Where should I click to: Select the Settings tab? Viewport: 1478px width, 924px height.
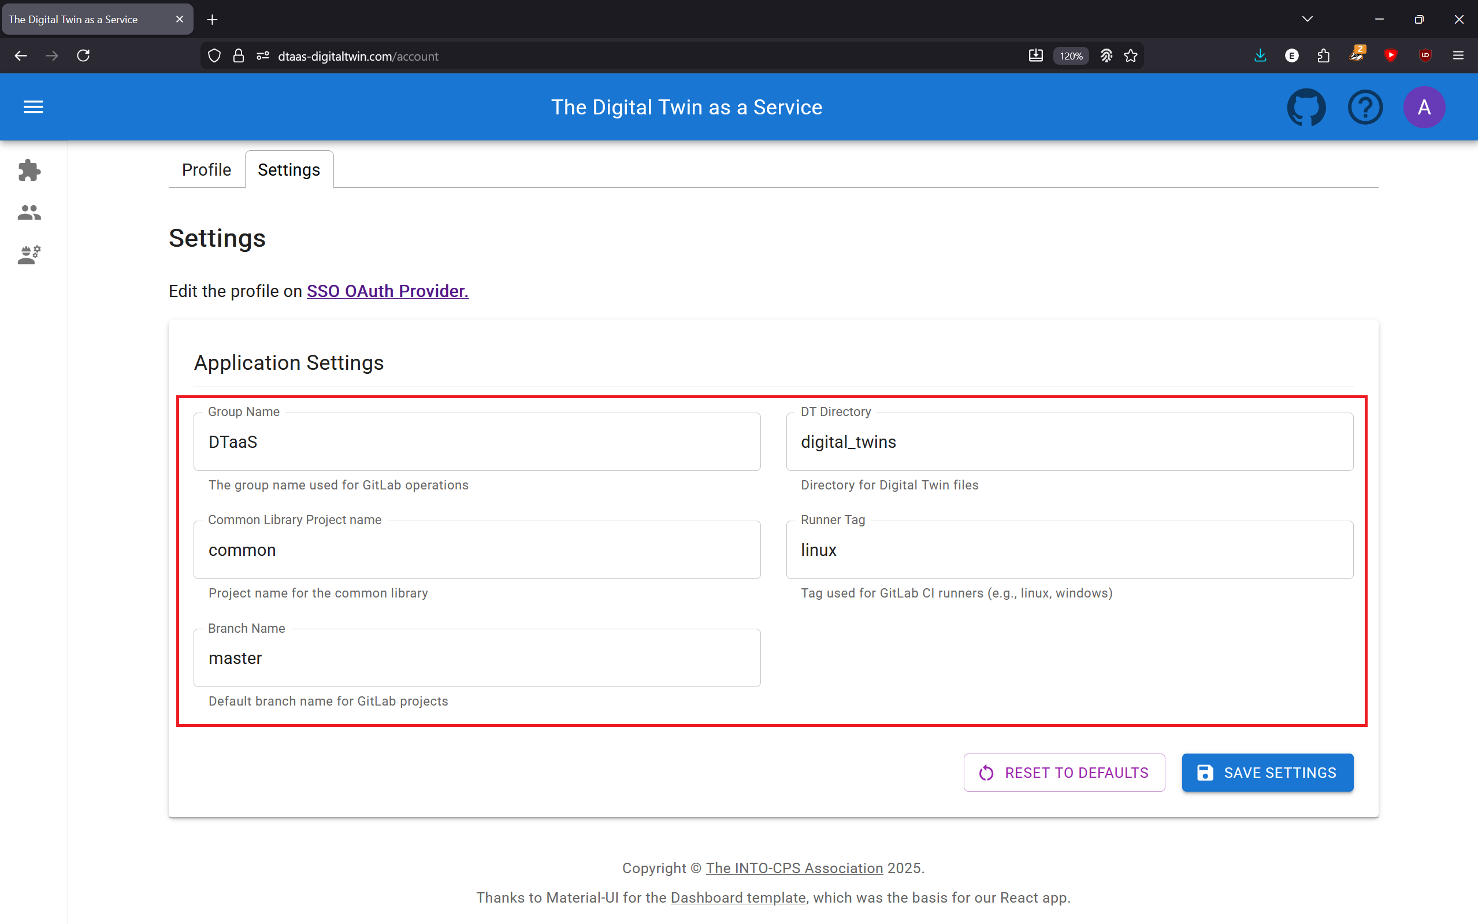click(289, 170)
